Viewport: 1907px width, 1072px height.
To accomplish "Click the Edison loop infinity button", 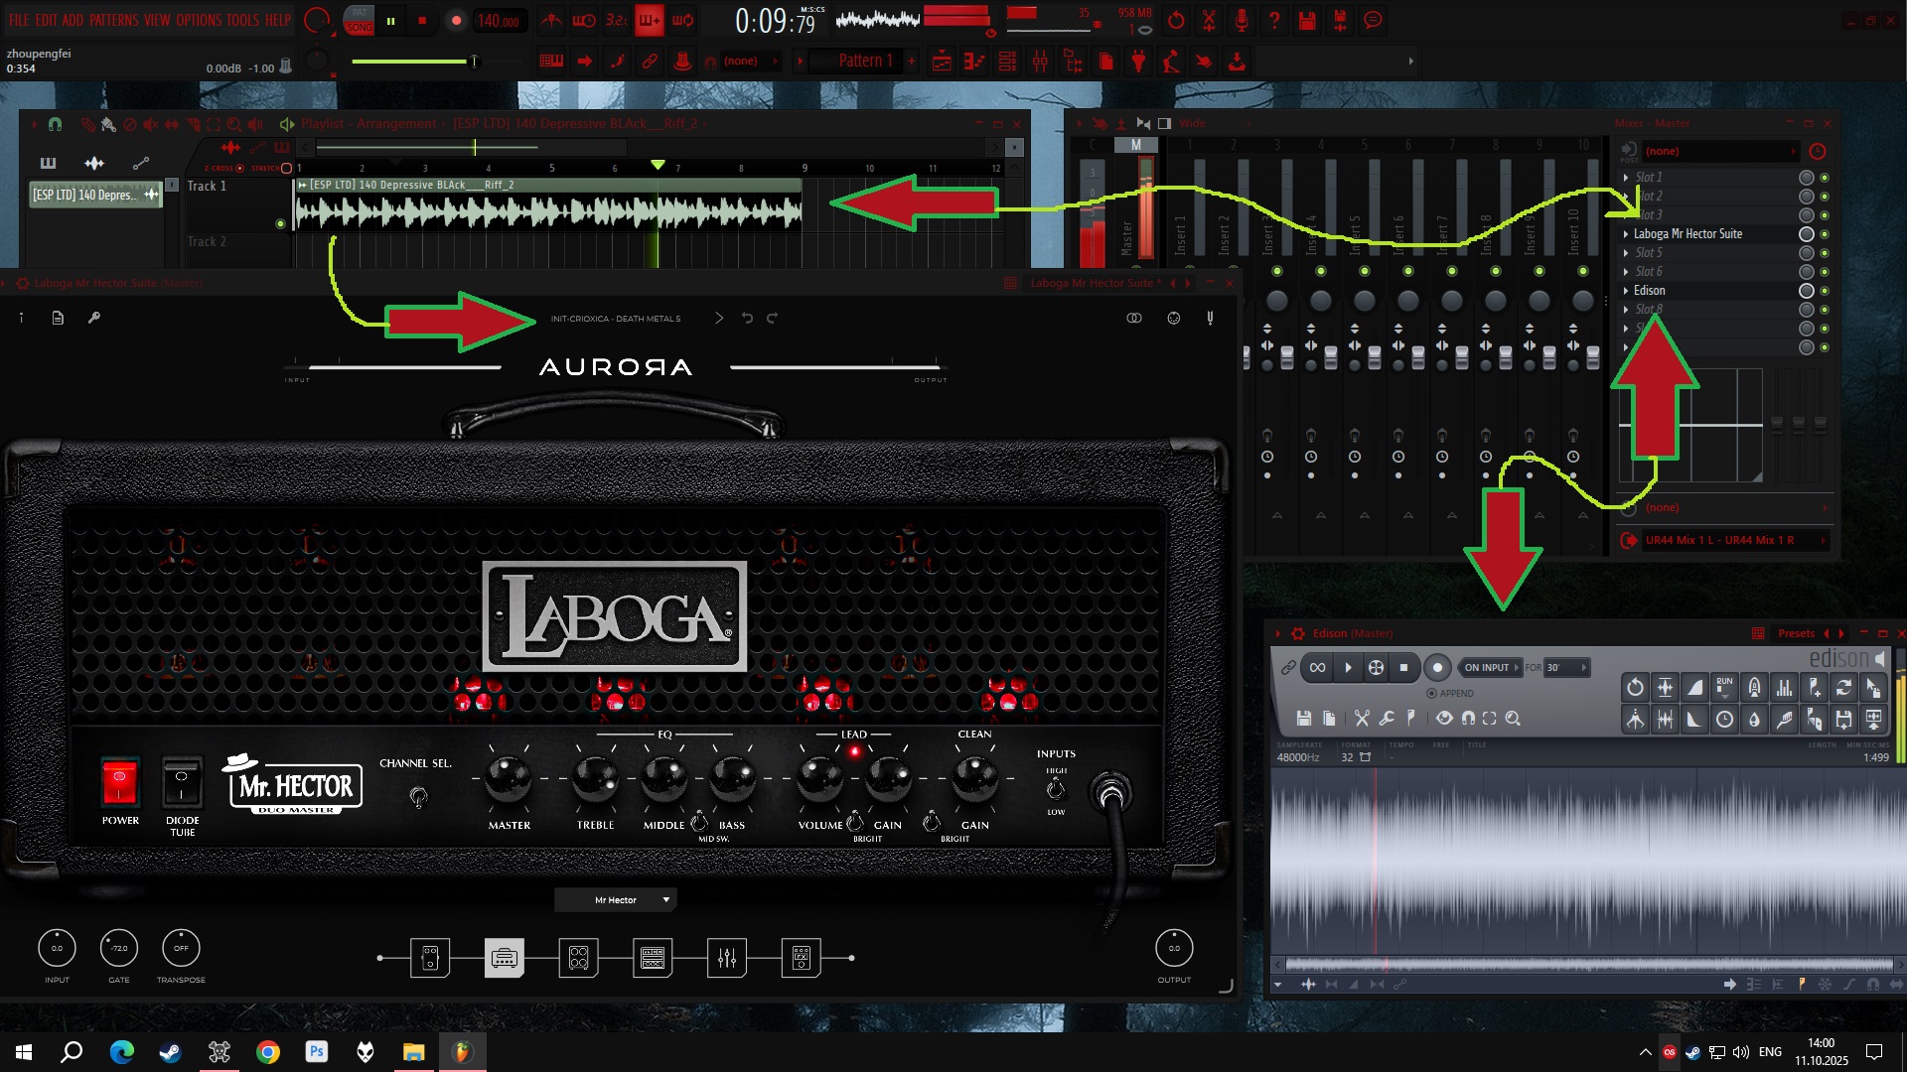I will (1317, 667).
